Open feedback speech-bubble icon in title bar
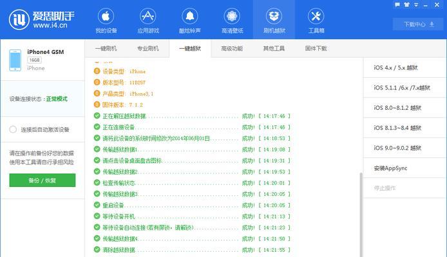This screenshot has width=447, height=257. coord(397,4)
